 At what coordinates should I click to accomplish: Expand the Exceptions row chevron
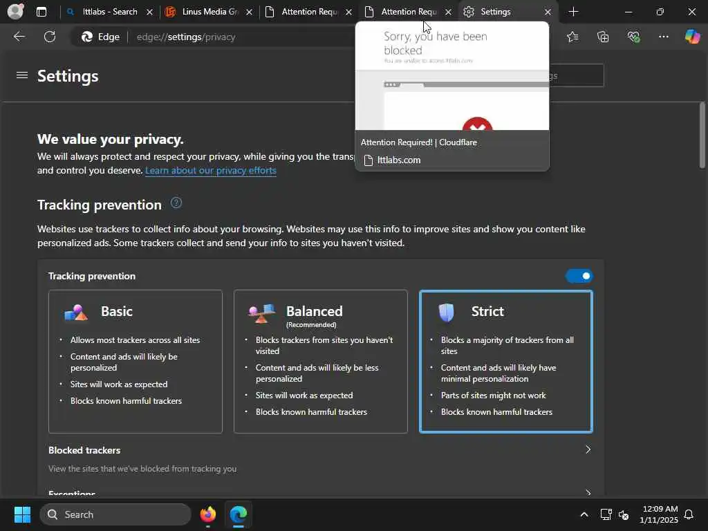click(x=588, y=493)
